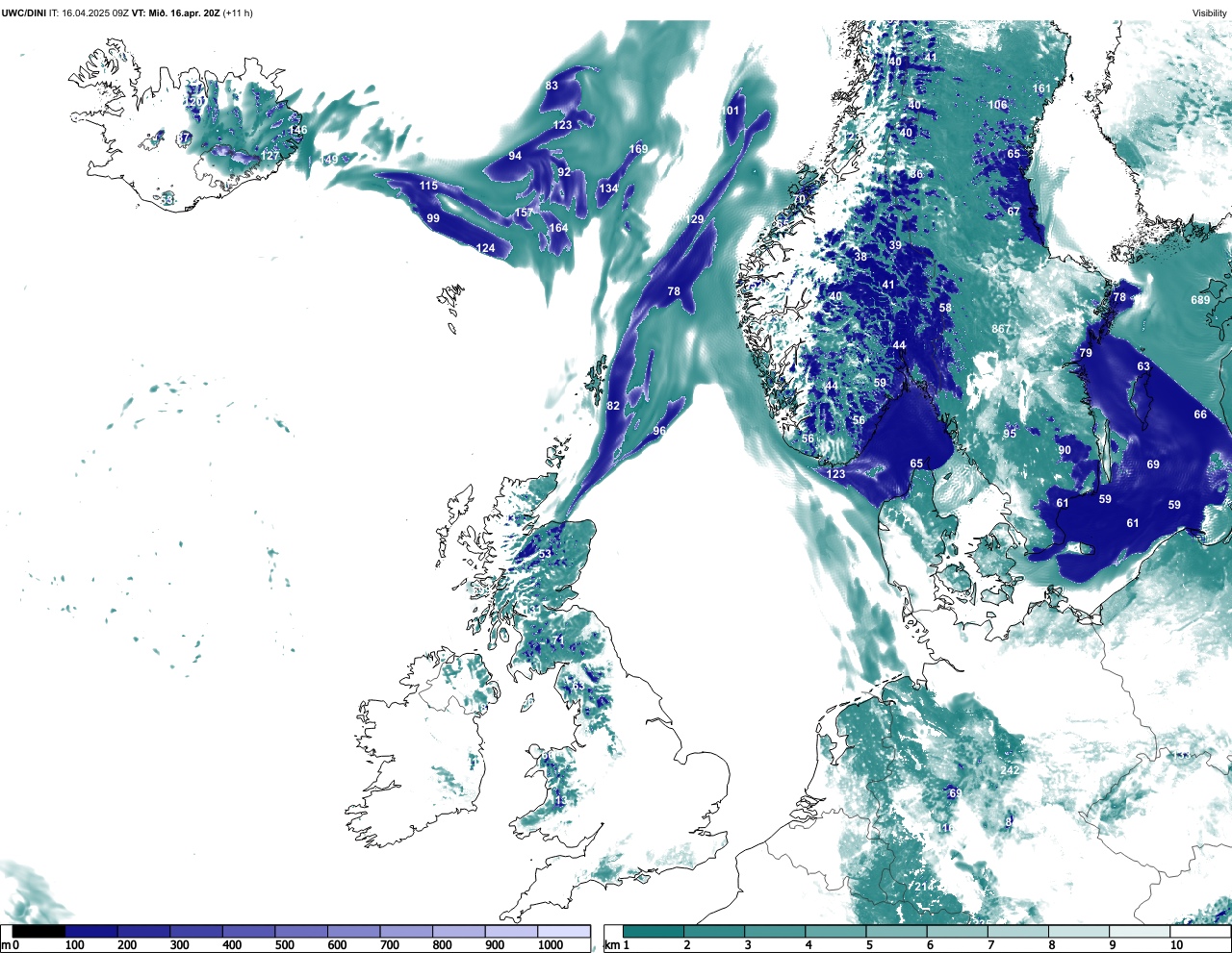Image resolution: width=1232 pixels, height=953 pixels.
Task: Select the 400–500 m legend swatch
Action: pos(248,931)
